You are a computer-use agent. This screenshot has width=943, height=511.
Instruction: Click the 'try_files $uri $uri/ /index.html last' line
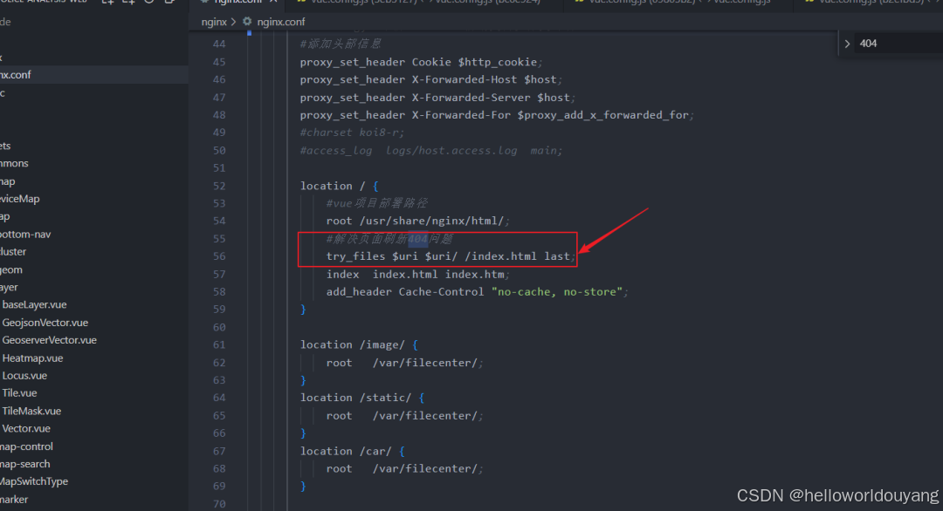tap(451, 255)
